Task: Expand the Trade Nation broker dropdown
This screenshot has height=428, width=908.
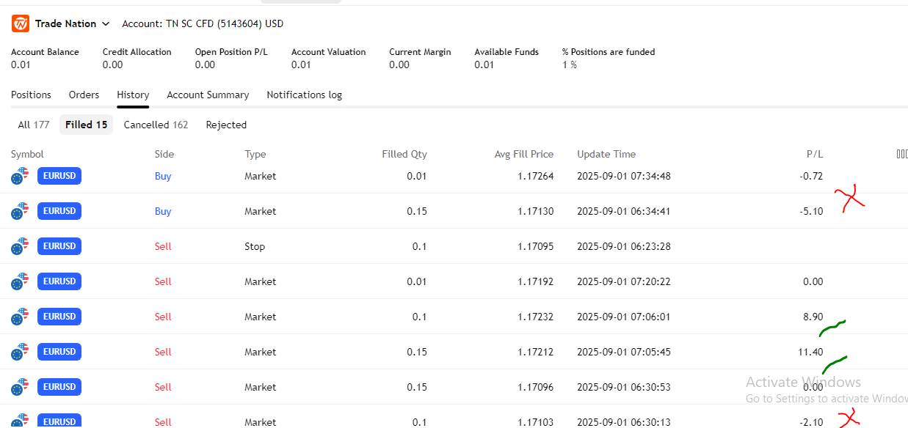Action: coord(105,24)
